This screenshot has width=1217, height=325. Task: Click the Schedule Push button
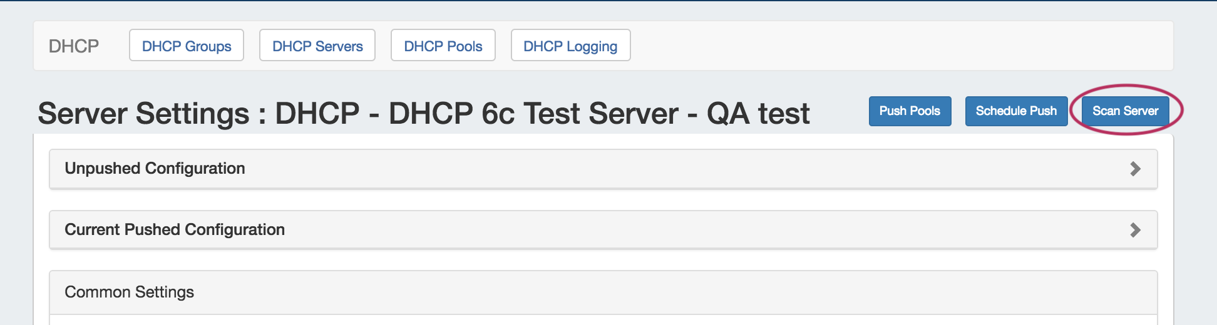point(1016,111)
